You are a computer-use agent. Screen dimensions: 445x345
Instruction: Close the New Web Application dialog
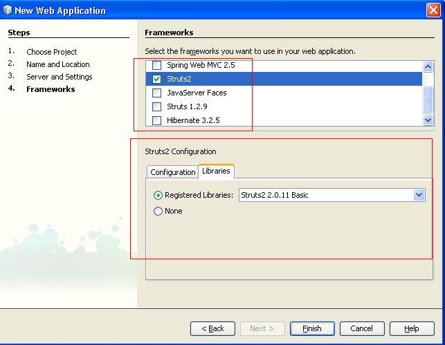[433, 10]
